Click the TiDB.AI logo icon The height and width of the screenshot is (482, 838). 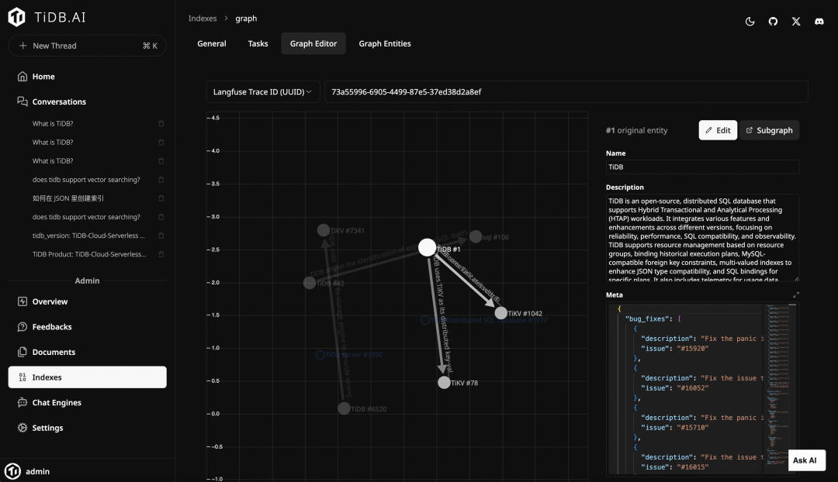click(16, 17)
